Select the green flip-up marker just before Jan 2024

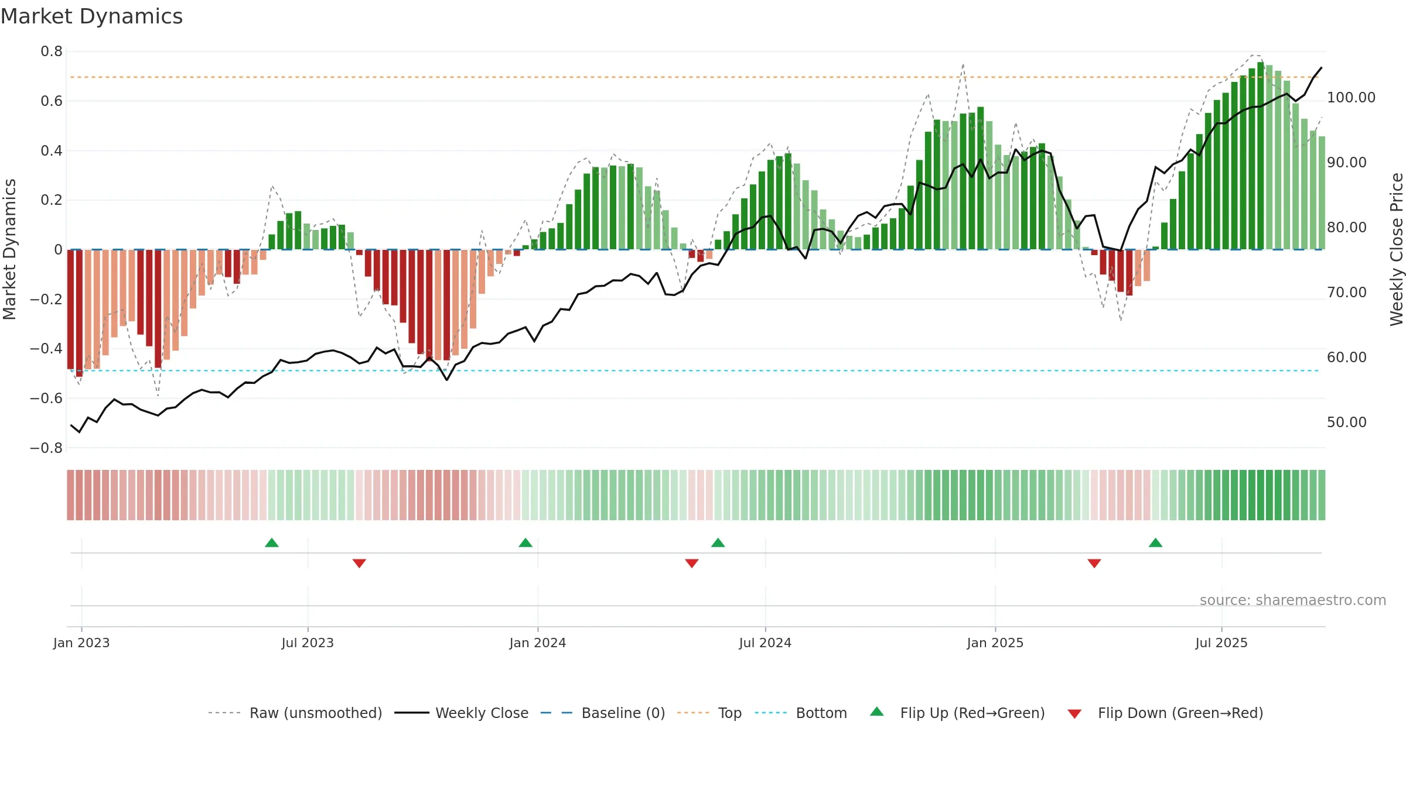point(525,542)
